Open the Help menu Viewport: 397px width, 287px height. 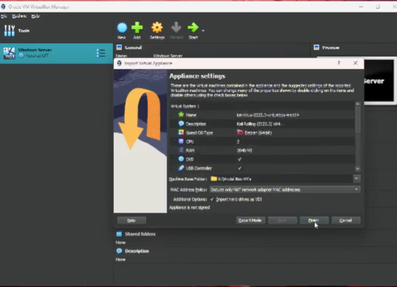tap(36, 16)
